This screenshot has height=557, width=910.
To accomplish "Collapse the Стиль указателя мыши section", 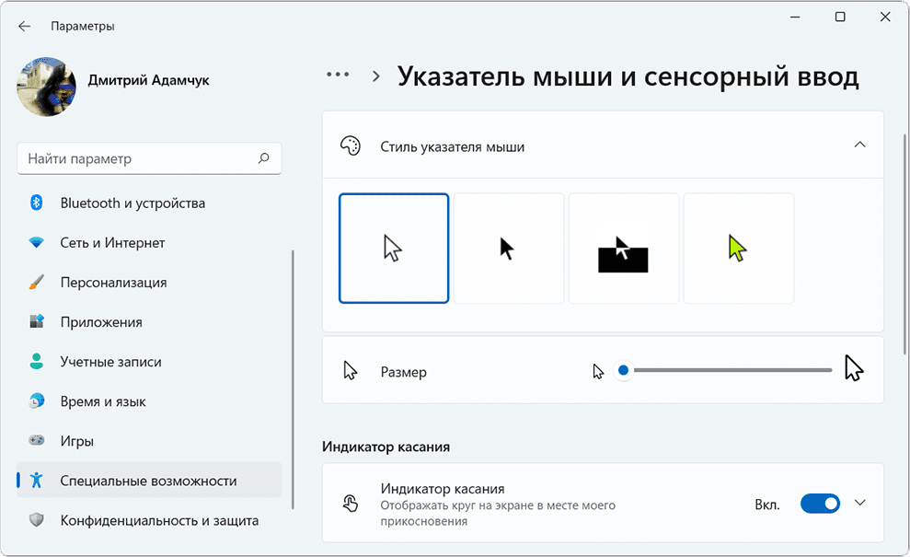I will click(860, 145).
